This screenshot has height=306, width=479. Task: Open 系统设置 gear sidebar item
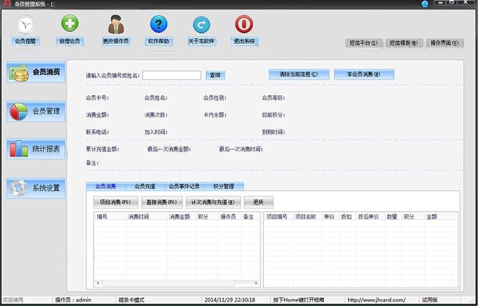coord(36,188)
